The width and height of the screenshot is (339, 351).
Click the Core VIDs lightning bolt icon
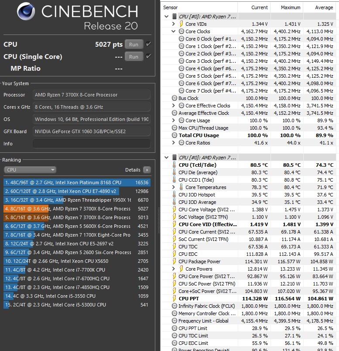[181, 24]
